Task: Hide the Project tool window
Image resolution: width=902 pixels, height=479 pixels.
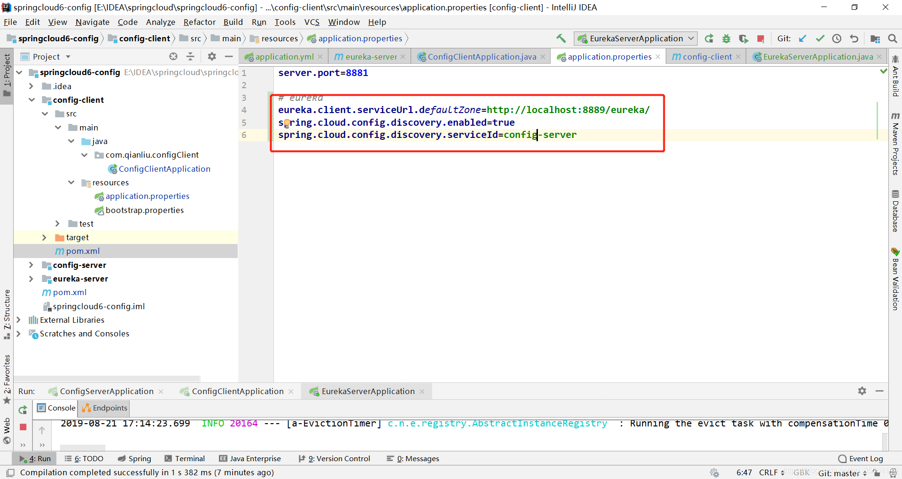Action: pyautogui.click(x=229, y=56)
